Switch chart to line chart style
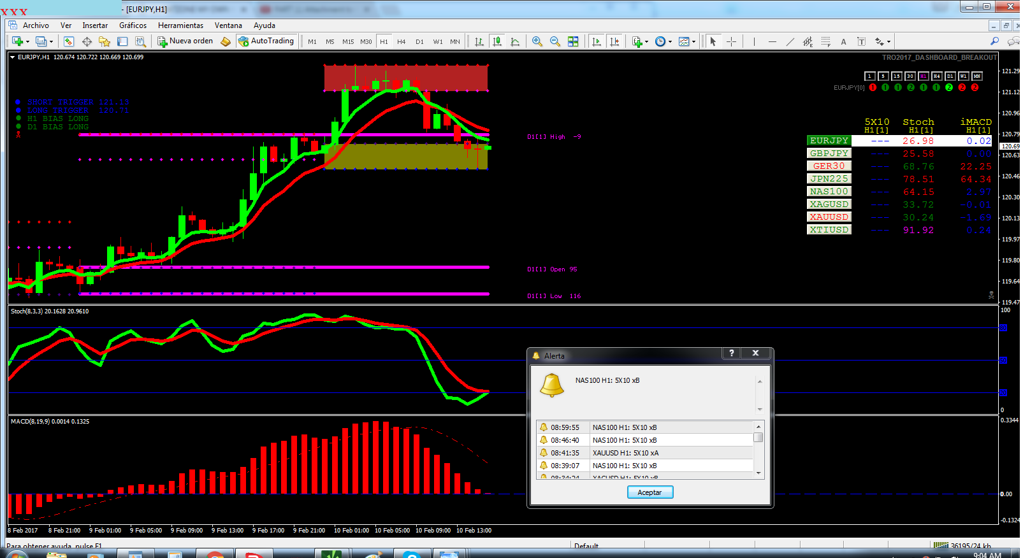This screenshot has width=1030, height=558. pyautogui.click(x=515, y=41)
